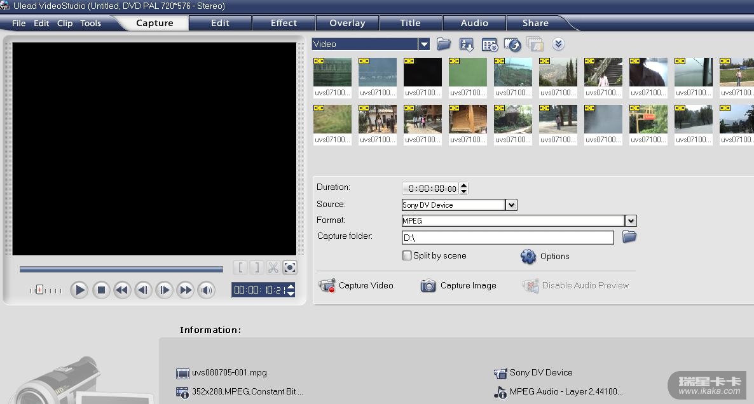This screenshot has height=404, width=754.
Task: Open the Library Manager icon
Action: 490,44
